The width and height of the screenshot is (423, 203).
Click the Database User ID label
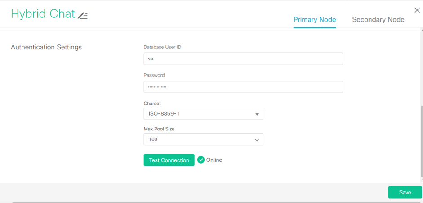[x=162, y=47]
